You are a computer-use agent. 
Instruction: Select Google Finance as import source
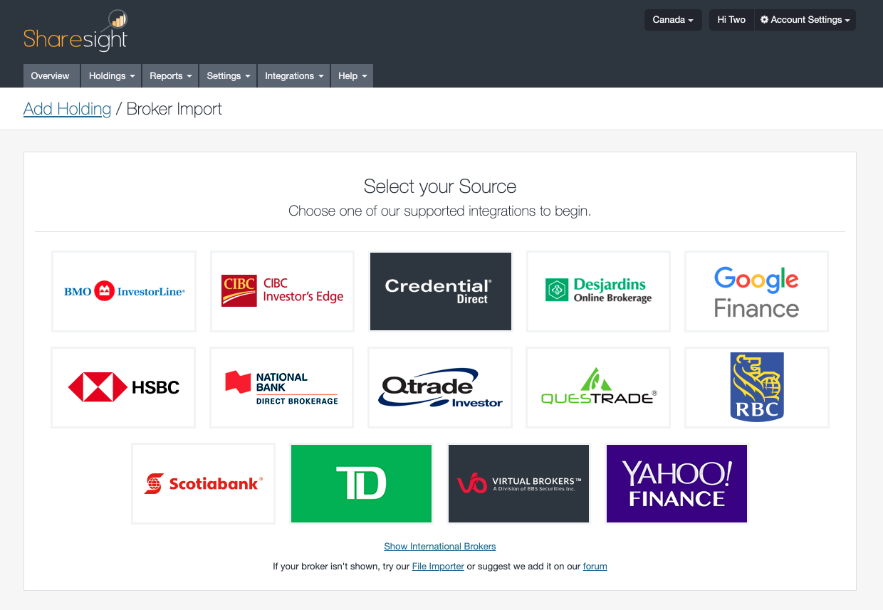click(756, 291)
